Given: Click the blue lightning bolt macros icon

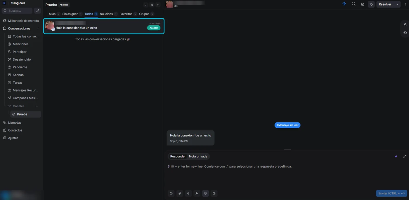Looking at the screenshot, I should (344, 4).
